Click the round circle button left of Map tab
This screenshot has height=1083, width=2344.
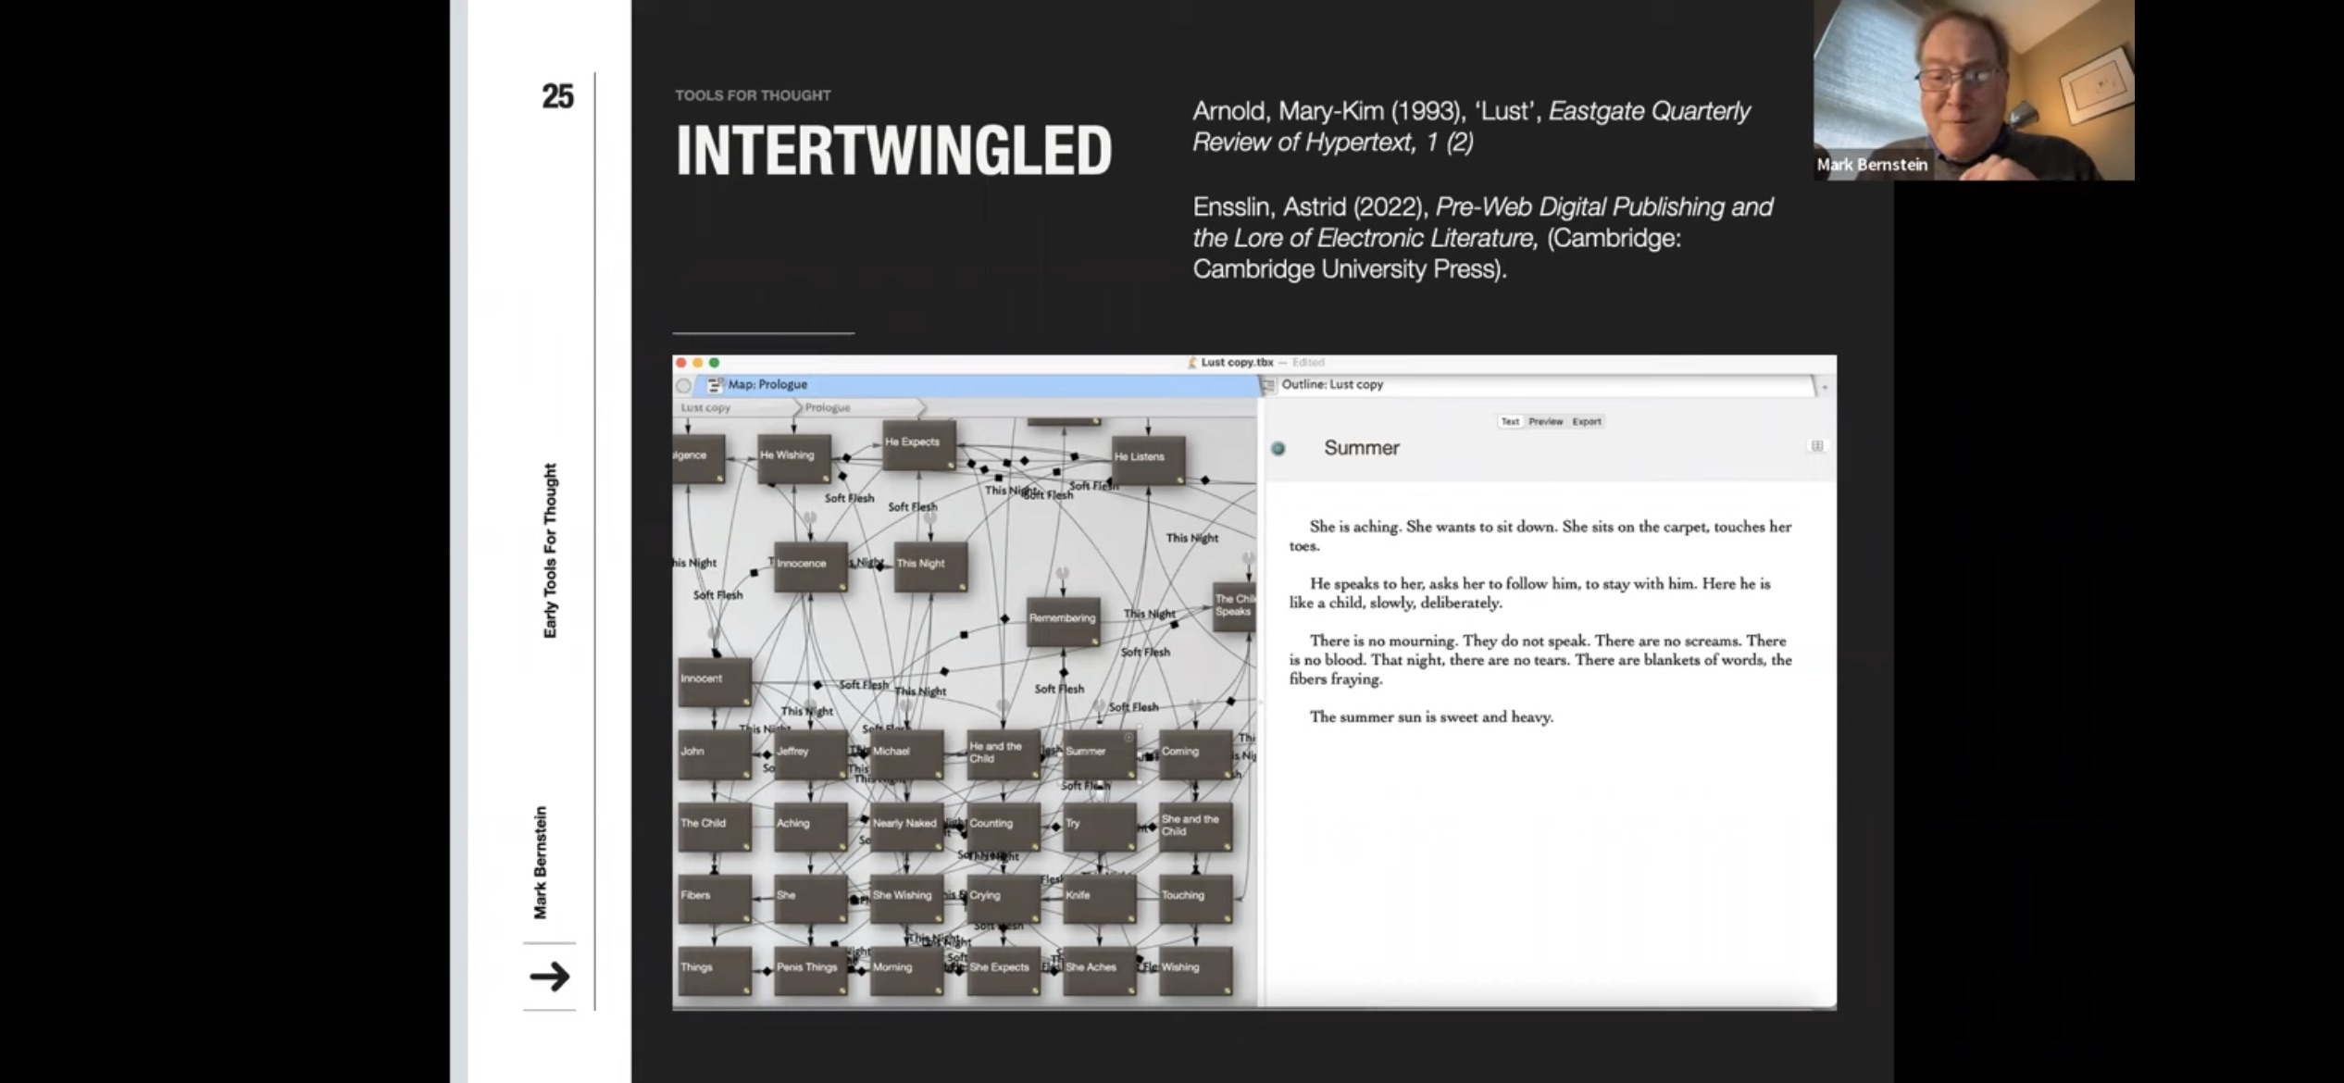click(684, 385)
